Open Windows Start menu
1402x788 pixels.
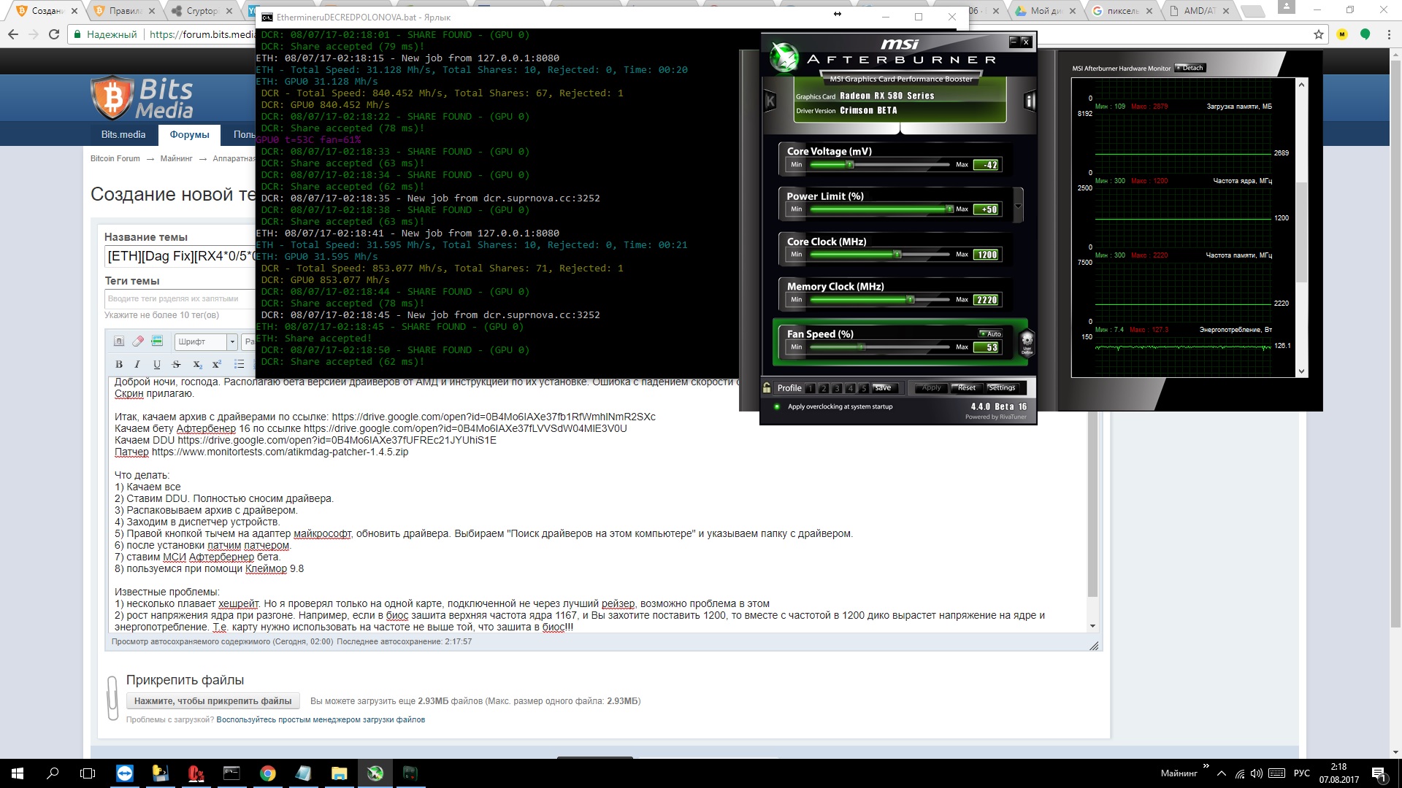coord(18,773)
